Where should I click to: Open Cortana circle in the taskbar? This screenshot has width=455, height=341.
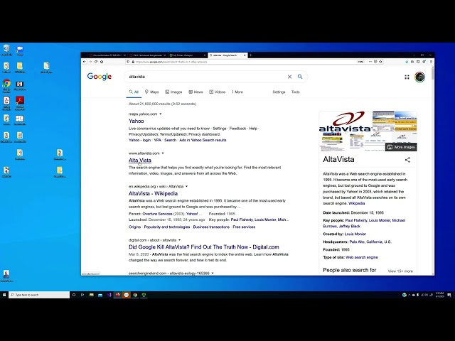click(x=74, y=295)
